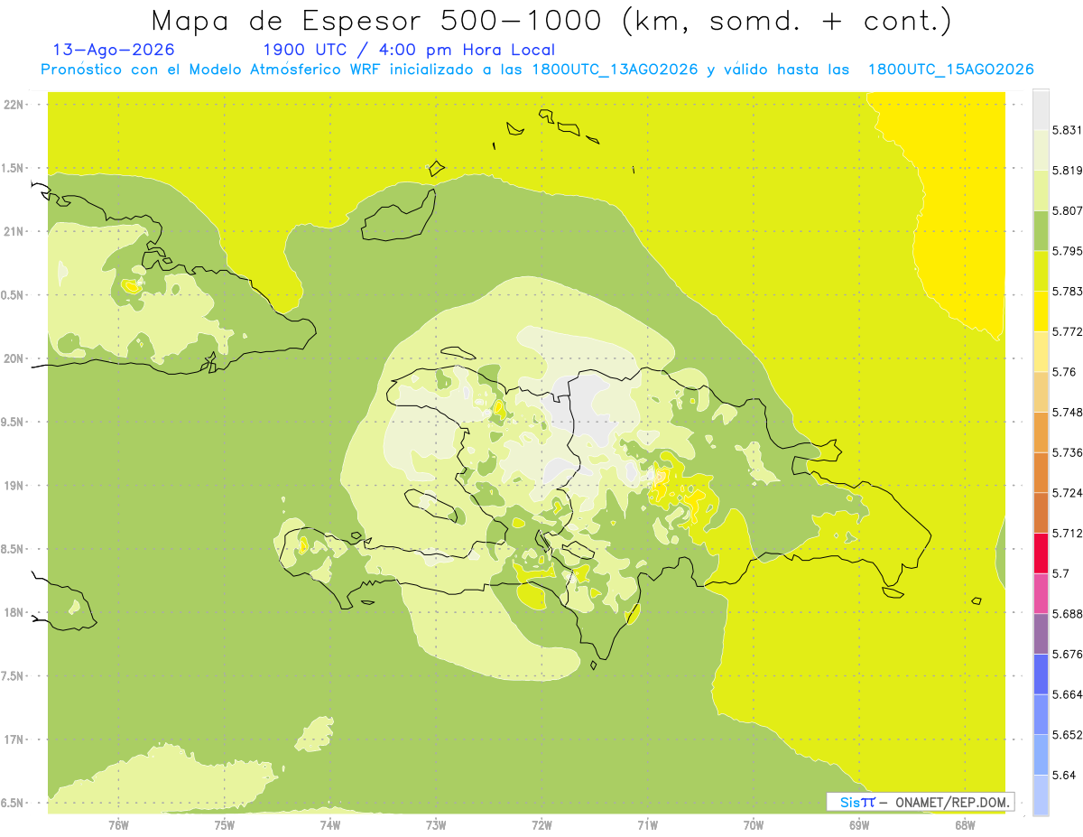Pick the orange legend swatch between 5.736 and 5.748
The width and height of the screenshot is (1083, 837).
(1041, 432)
